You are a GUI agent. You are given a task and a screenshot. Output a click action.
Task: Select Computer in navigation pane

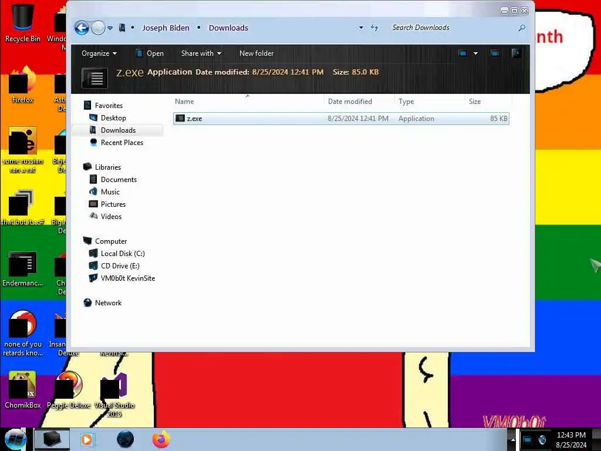111,241
